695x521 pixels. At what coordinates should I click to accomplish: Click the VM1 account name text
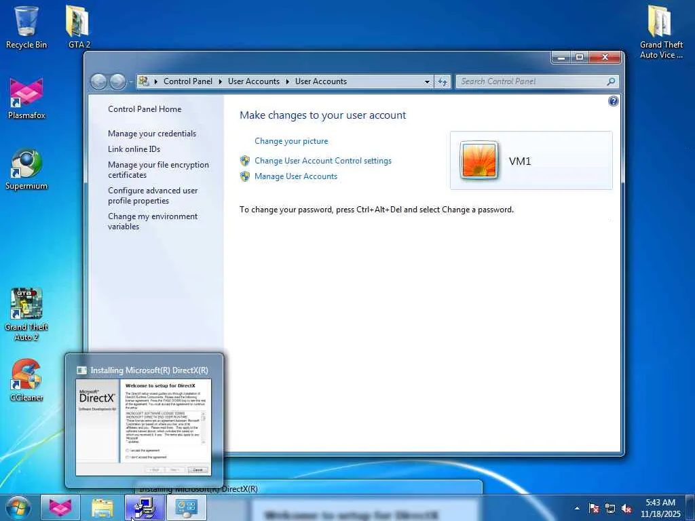[520, 161]
